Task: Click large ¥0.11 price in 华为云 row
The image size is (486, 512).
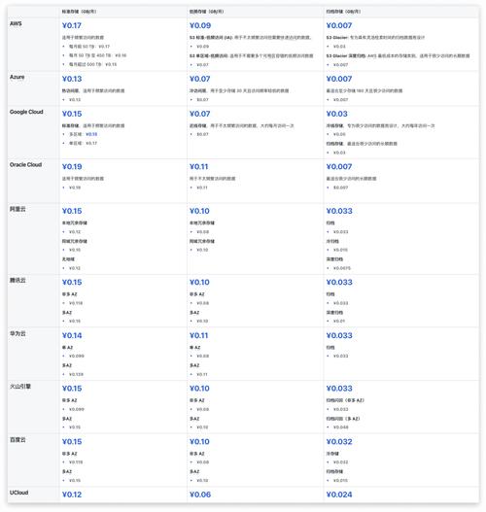Action: 199,336
